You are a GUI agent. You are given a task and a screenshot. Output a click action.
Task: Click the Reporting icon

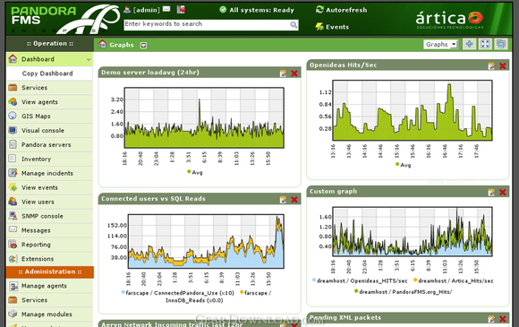pyautogui.click(x=13, y=245)
